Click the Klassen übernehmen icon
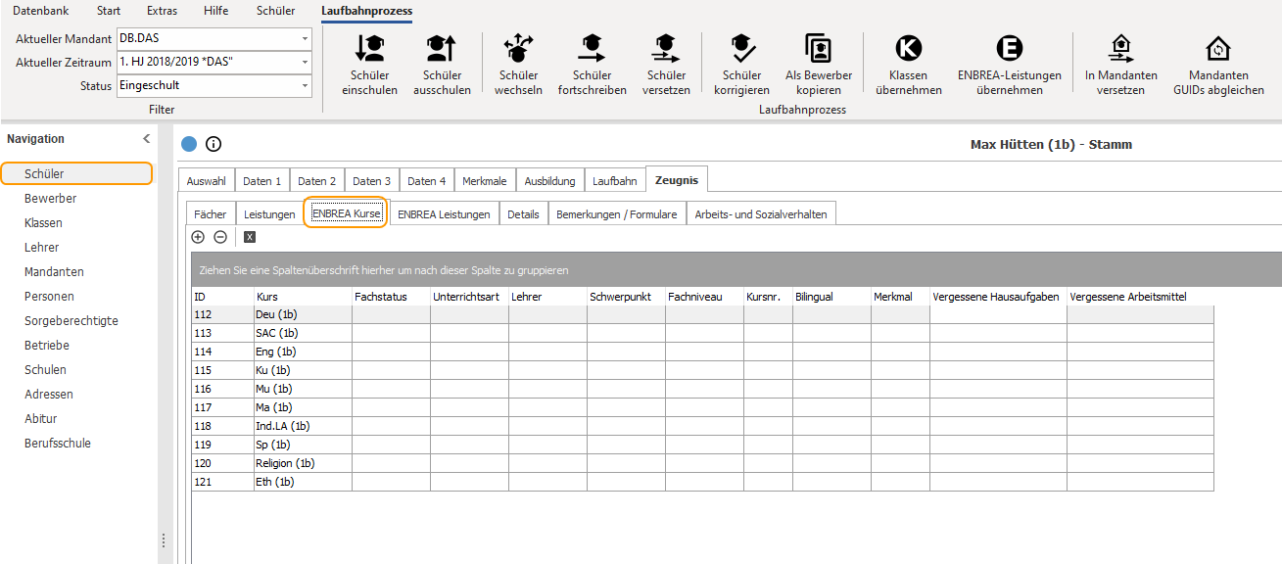The image size is (1282, 564). click(909, 48)
